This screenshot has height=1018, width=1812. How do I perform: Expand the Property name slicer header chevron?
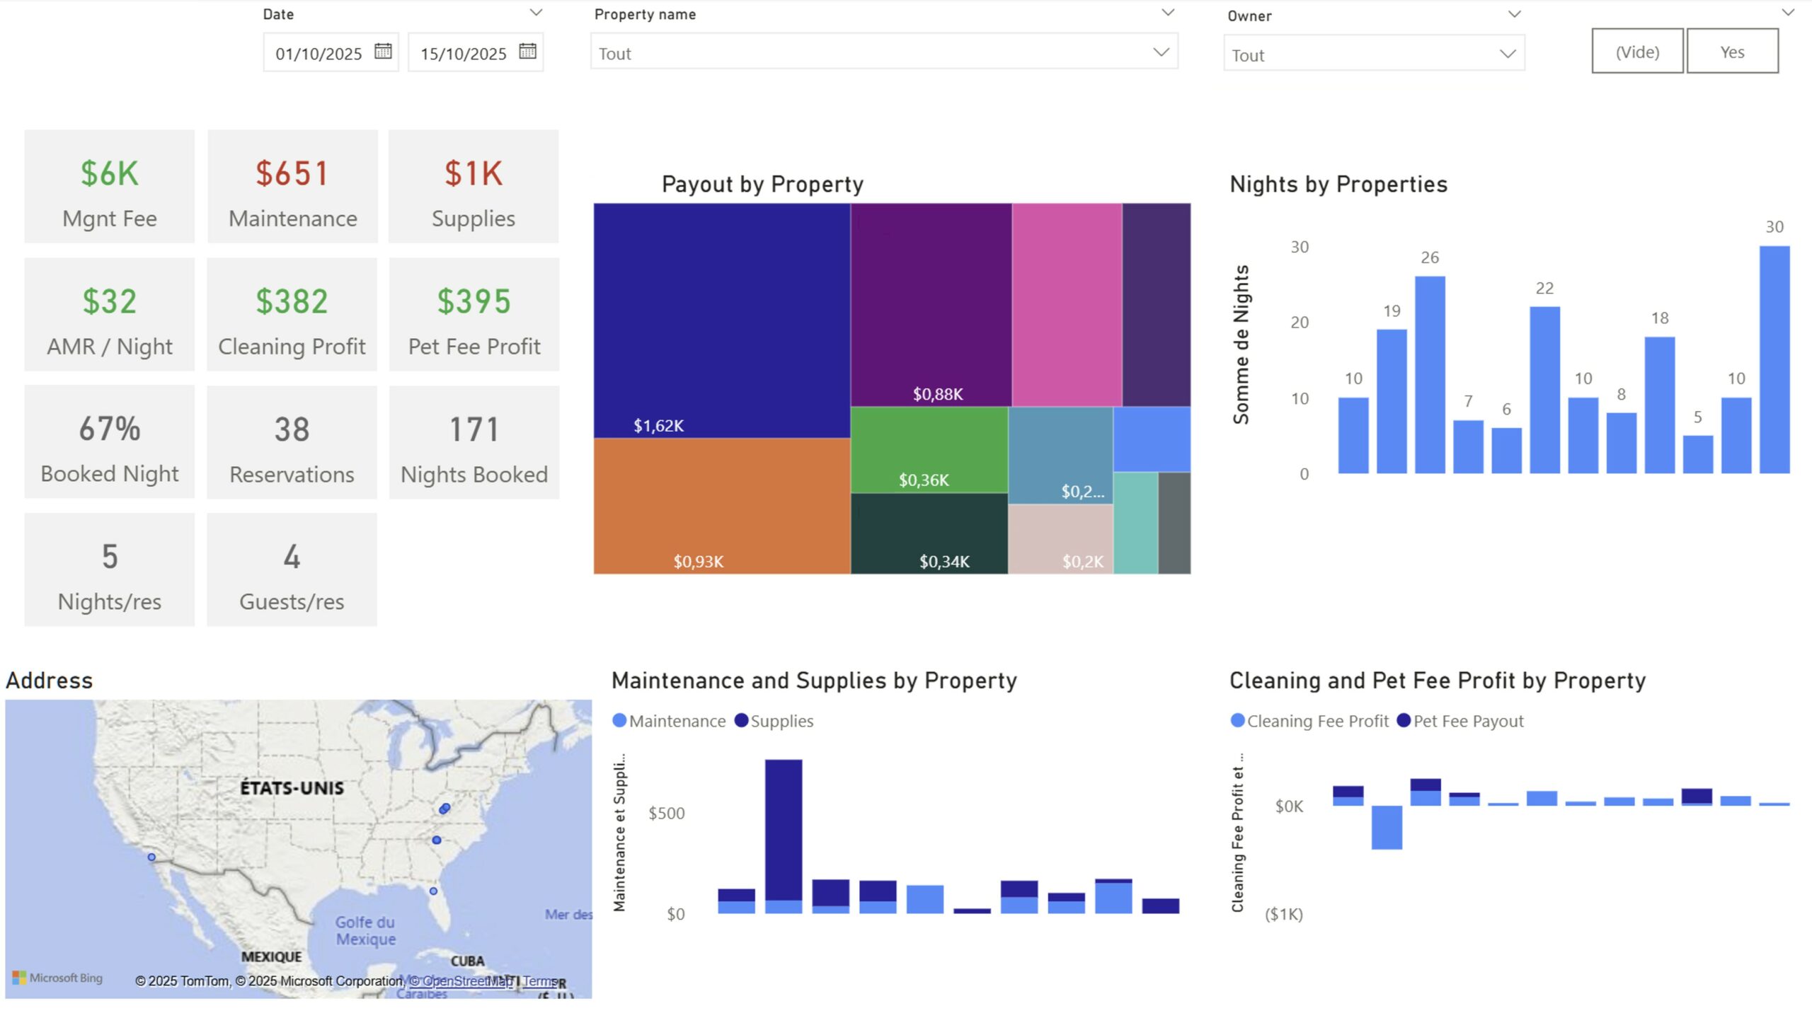tap(1168, 13)
